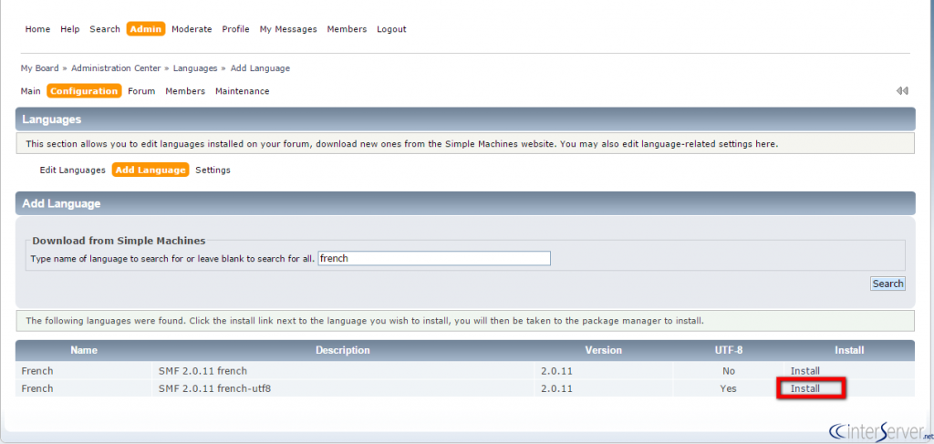This screenshot has width=934, height=444.
Task: Open the Members item in top menu
Action: [x=347, y=29]
